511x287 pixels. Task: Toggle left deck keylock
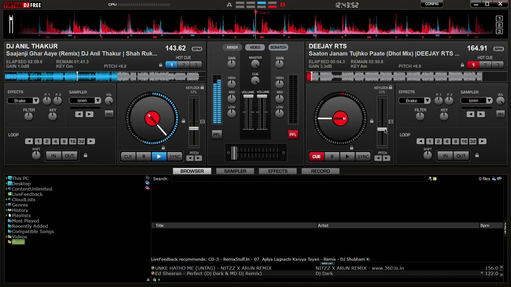pos(202,88)
